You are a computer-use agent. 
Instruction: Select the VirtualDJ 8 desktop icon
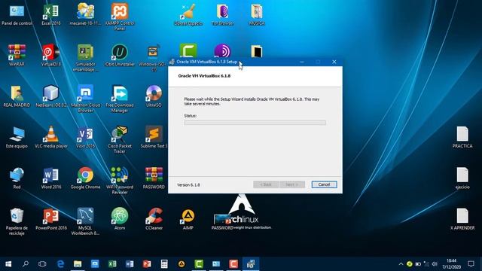pos(51,55)
